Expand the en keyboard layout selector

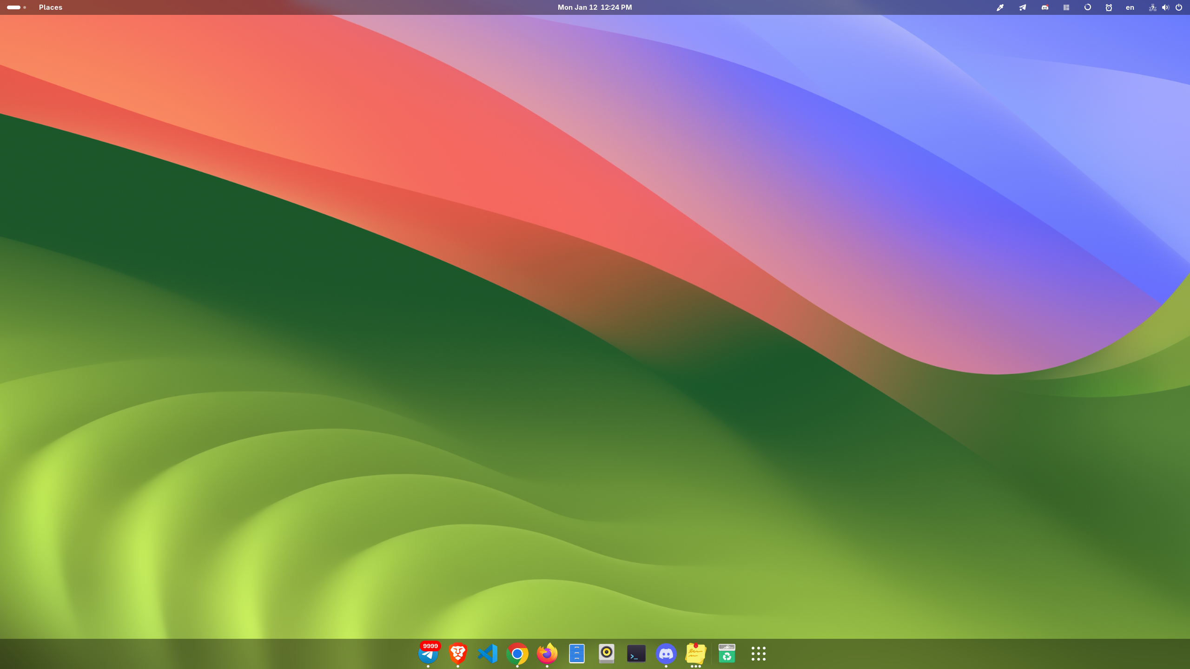1130,7
